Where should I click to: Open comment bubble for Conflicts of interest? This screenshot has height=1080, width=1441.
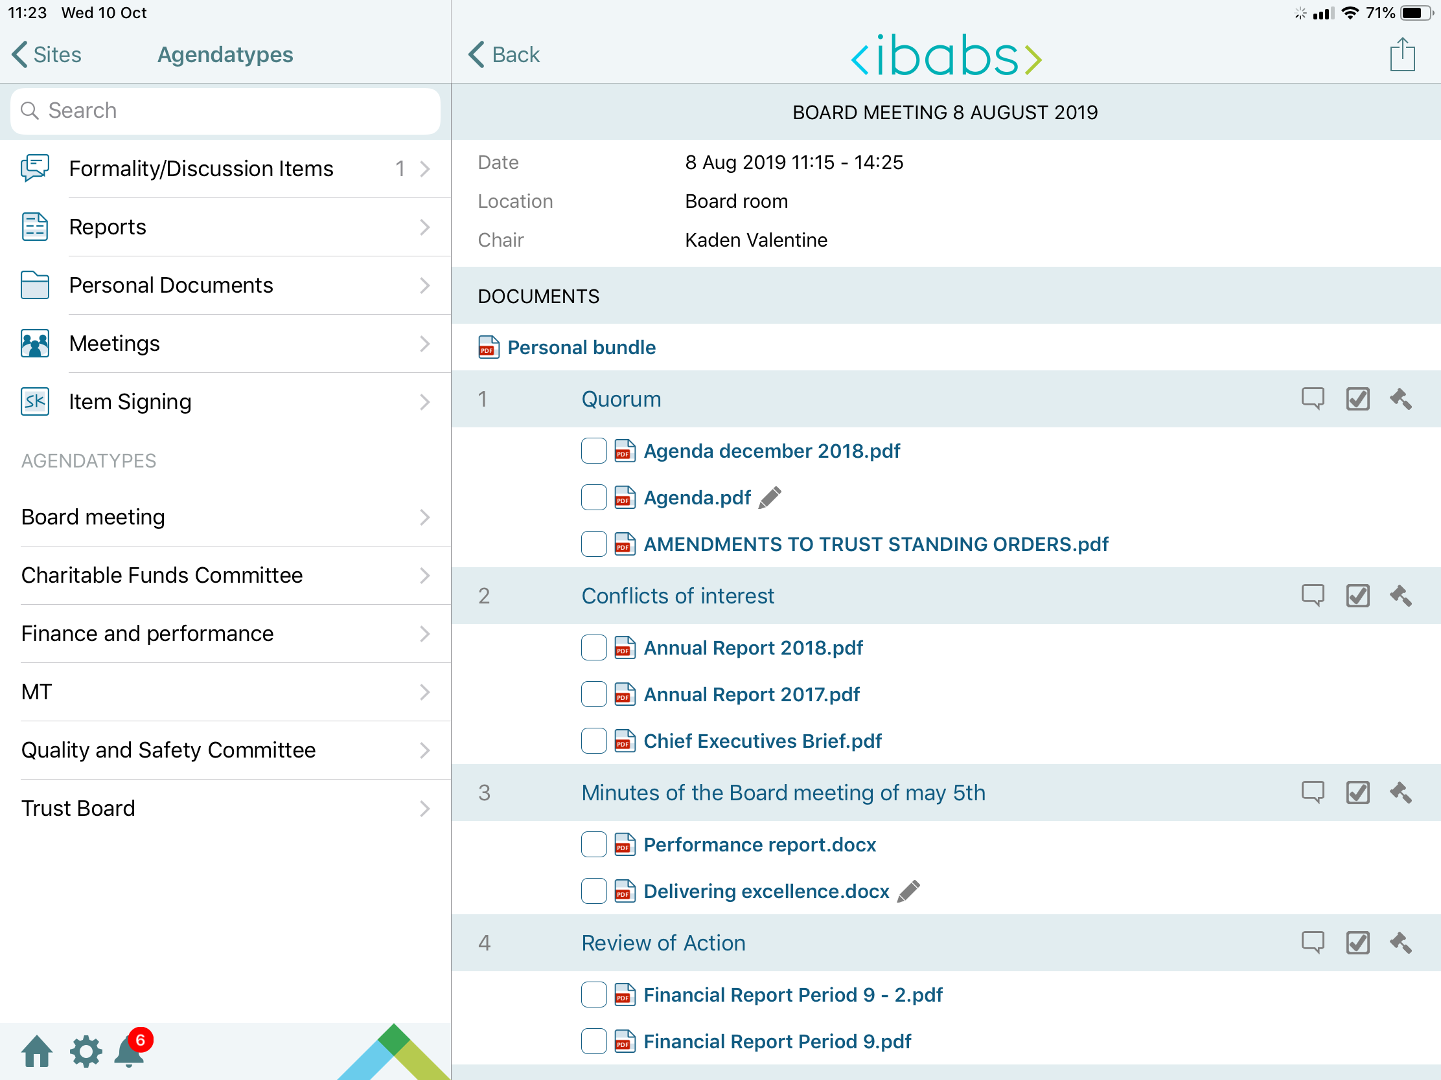click(1312, 596)
